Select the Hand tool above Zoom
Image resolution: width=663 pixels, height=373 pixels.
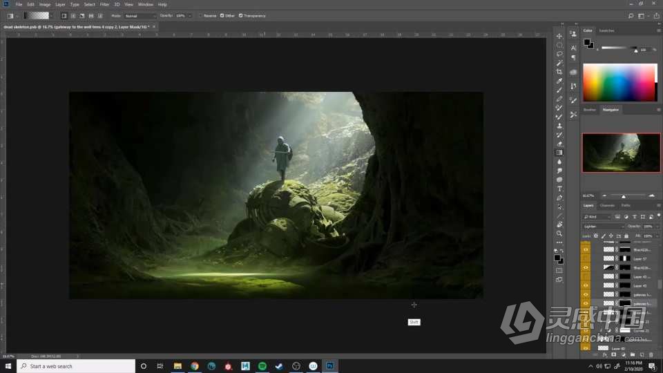(x=559, y=224)
